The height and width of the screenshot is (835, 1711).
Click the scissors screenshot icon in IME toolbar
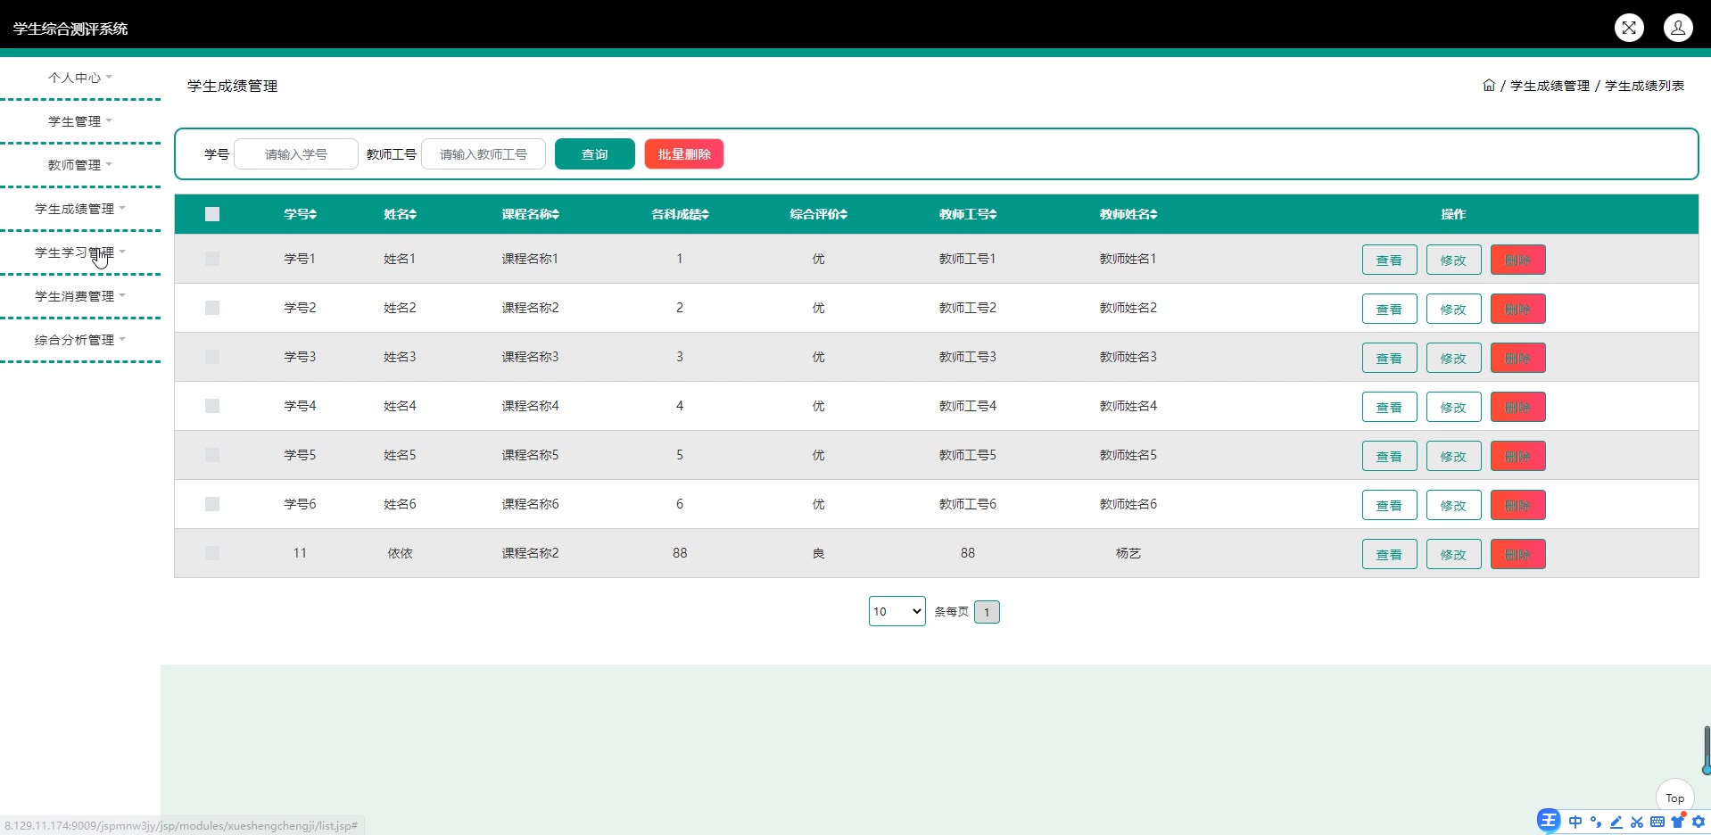[x=1637, y=822]
